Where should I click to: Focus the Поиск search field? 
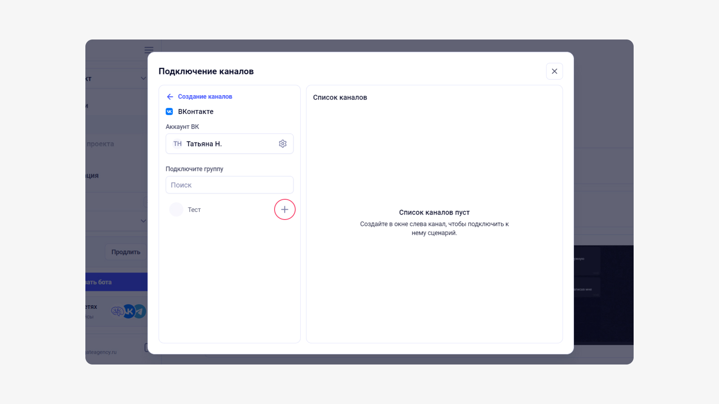pos(230,185)
